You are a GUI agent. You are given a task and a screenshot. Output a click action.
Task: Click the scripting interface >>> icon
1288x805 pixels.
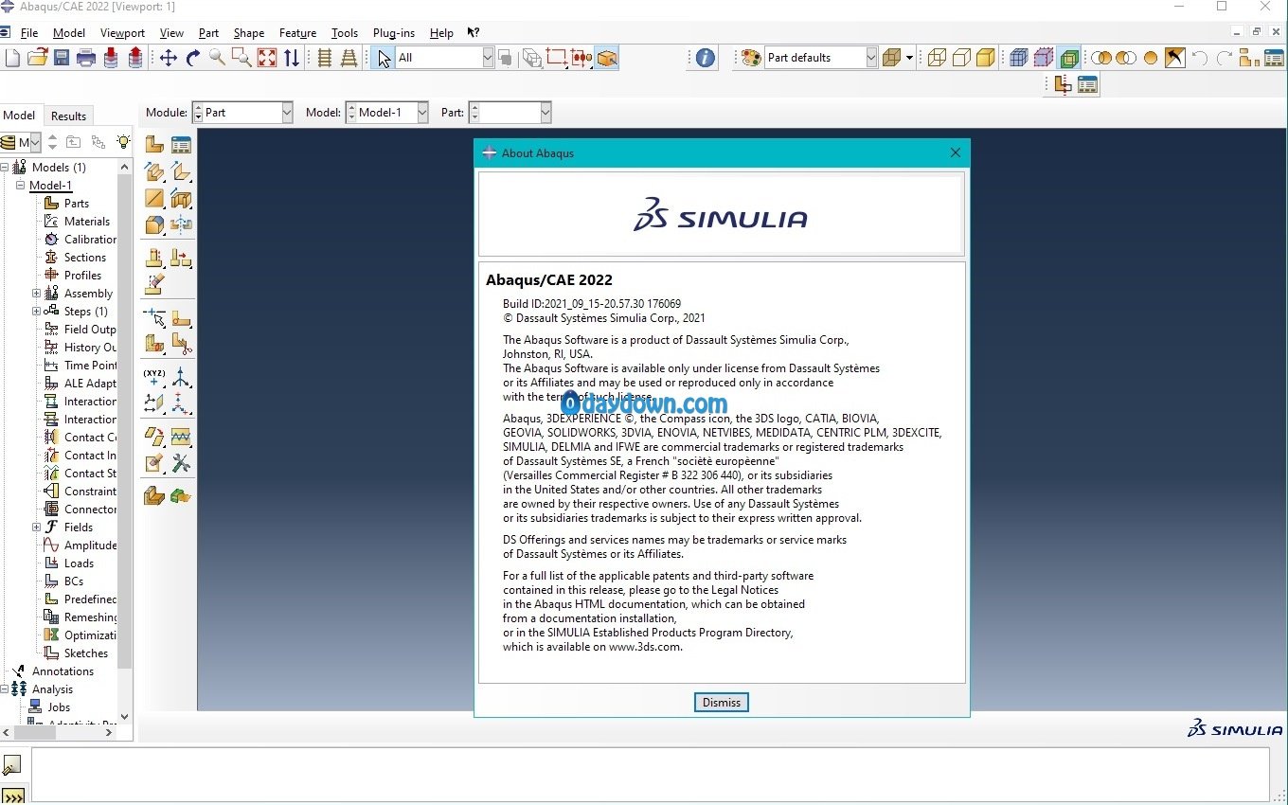[x=12, y=796]
